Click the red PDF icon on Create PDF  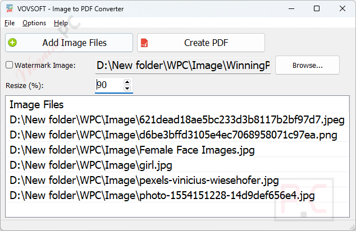click(144, 43)
